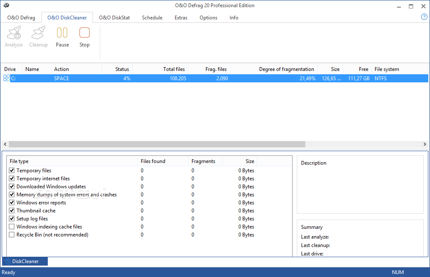Click the Cleanup broom icon
The height and width of the screenshot is (277, 430).
[38, 33]
